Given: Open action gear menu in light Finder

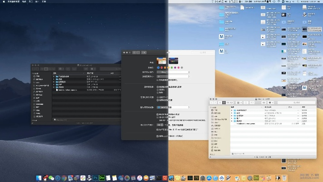Looking at the screenshot, I should [271, 103].
